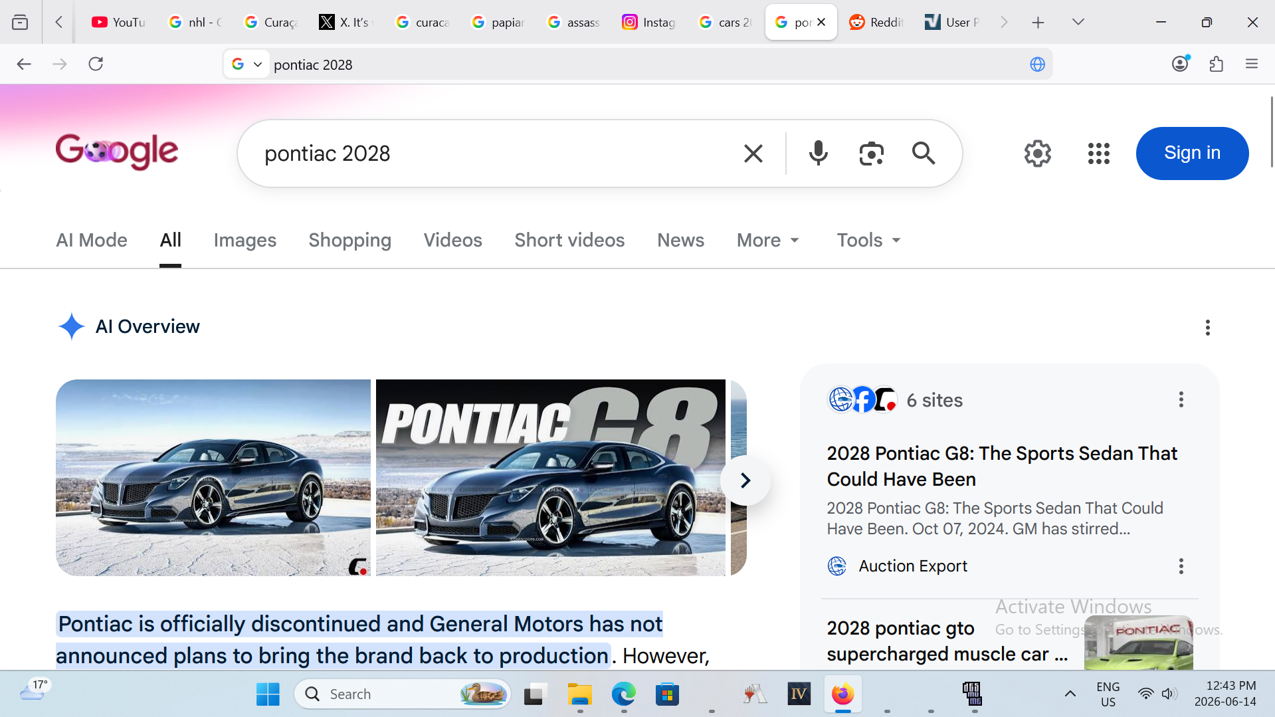Open Firefox extensions puzzle icon
1275x717 pixels.
tap(1216, 64)
